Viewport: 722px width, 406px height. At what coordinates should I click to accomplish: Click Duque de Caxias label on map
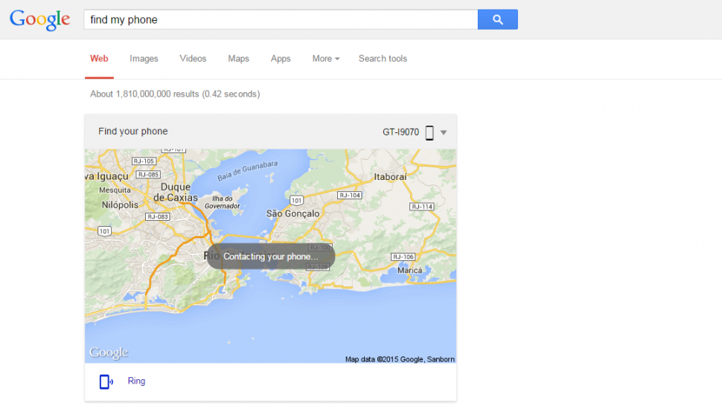[176, 192]
